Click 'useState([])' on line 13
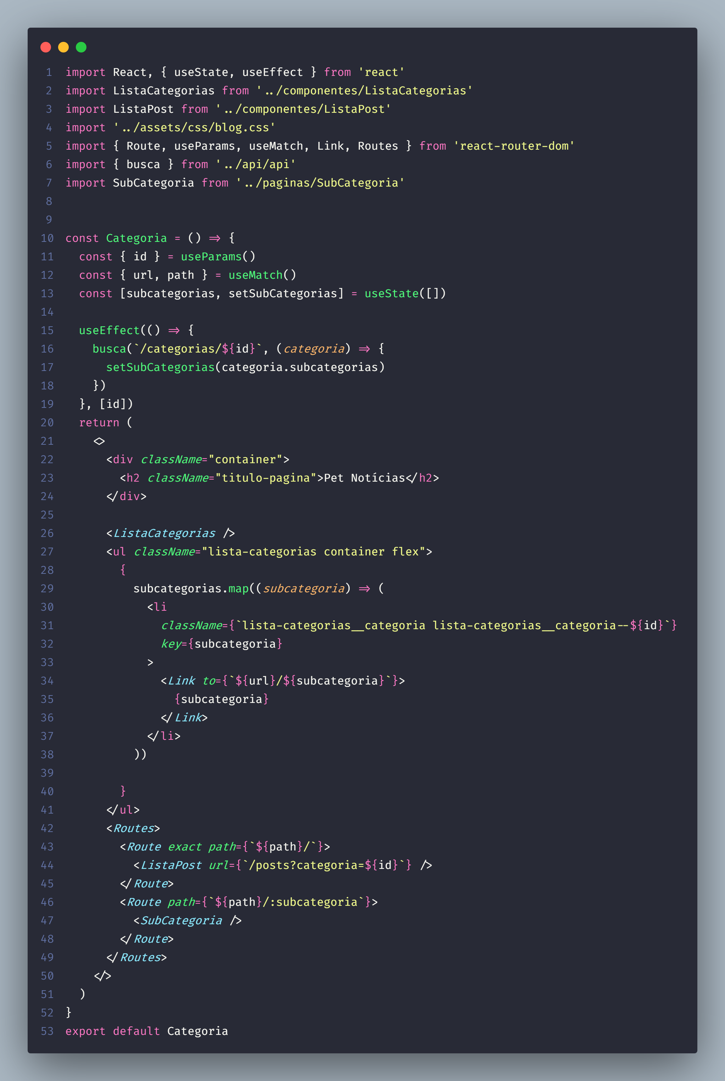This screenshot has height=1081, width=725. click(405, 294)
